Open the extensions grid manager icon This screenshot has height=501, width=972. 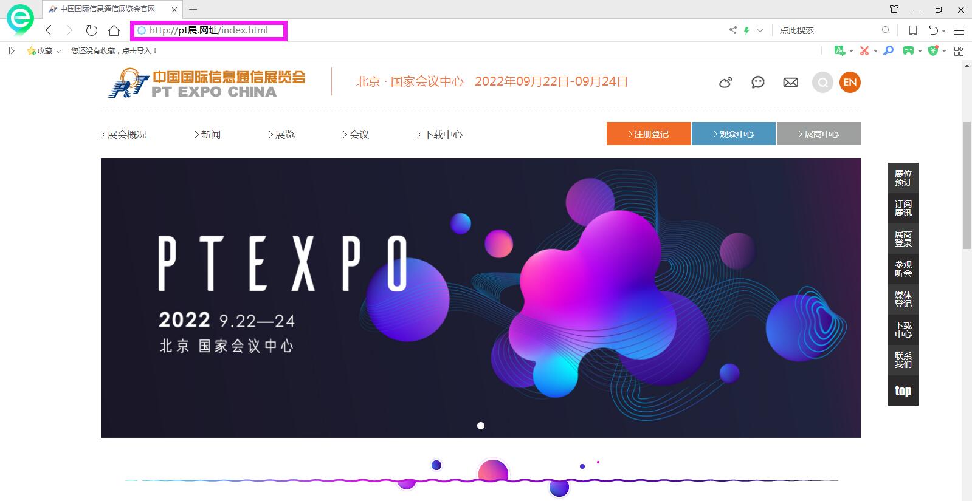(x=959, y=51)
